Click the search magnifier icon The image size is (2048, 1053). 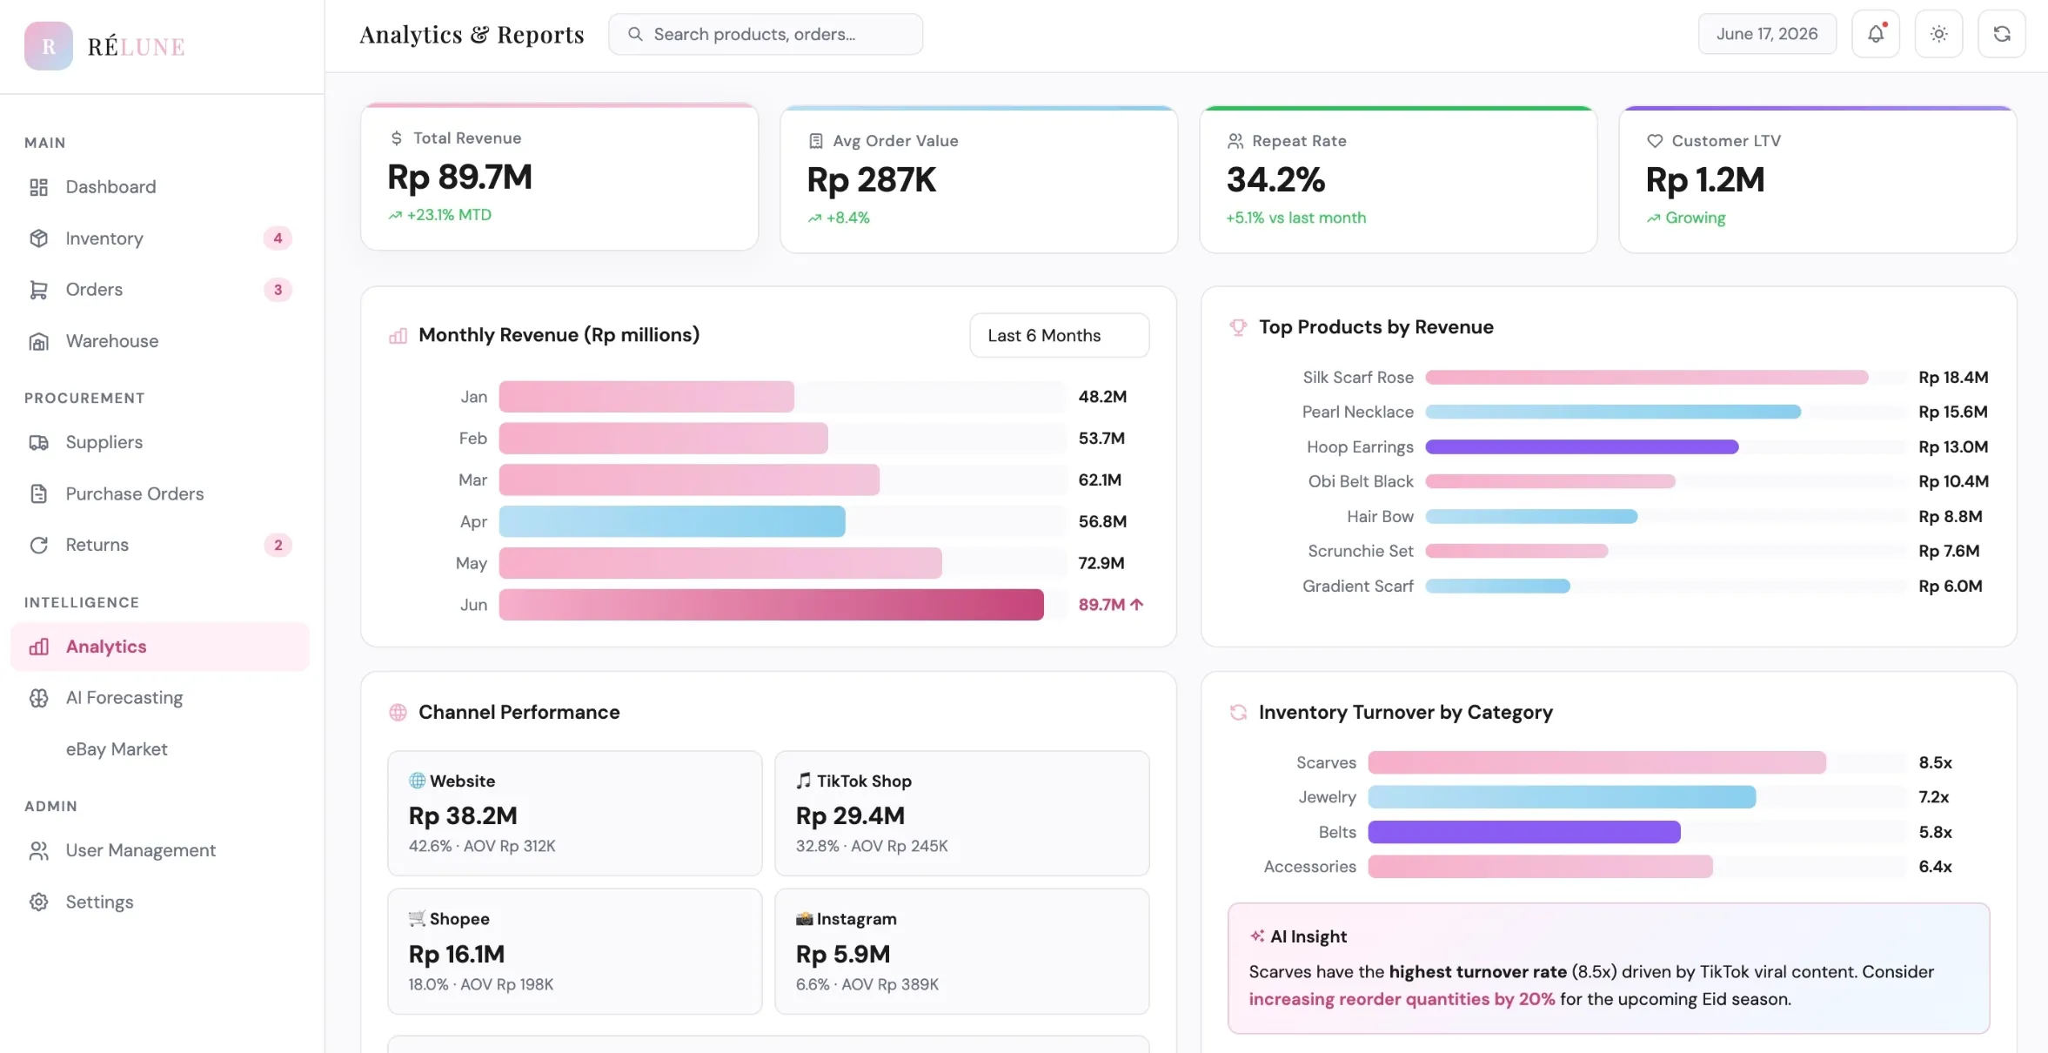[x=635, y=34]
